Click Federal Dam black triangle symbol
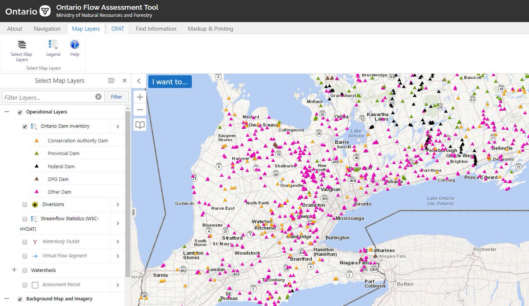 tap(37, 166)
